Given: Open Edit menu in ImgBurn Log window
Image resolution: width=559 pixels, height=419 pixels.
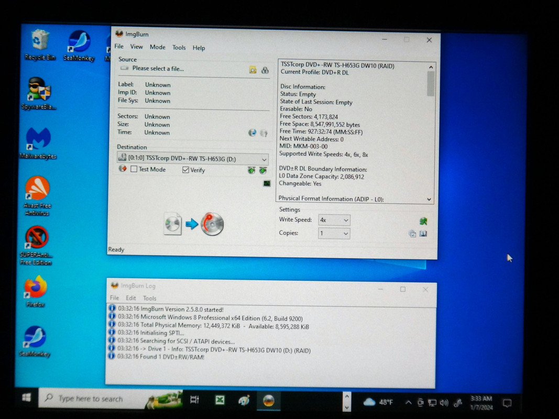Looking at the screenshot, I should (131, 298).
